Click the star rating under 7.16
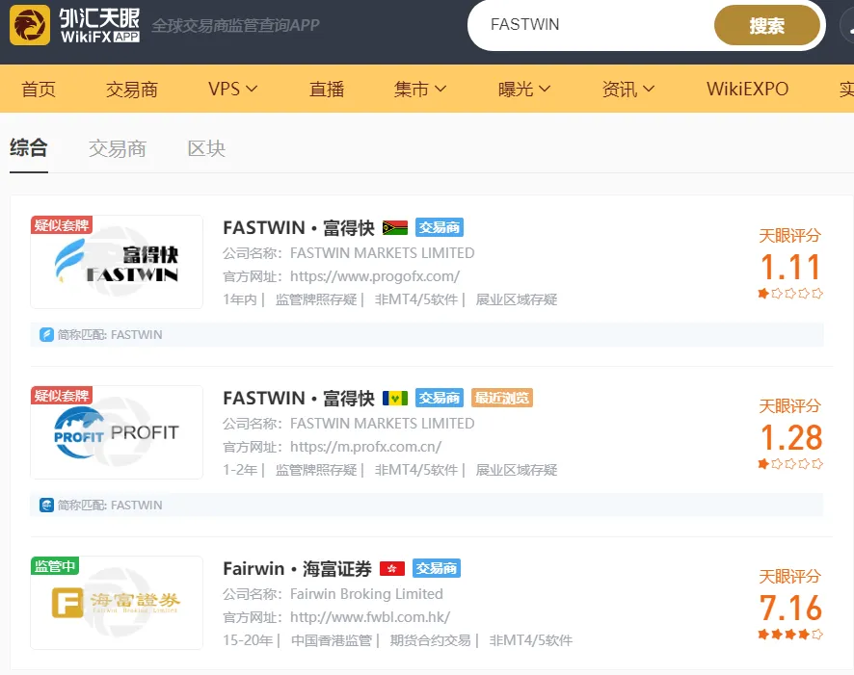This screenshot has height=675, width=854. [790, 635]
